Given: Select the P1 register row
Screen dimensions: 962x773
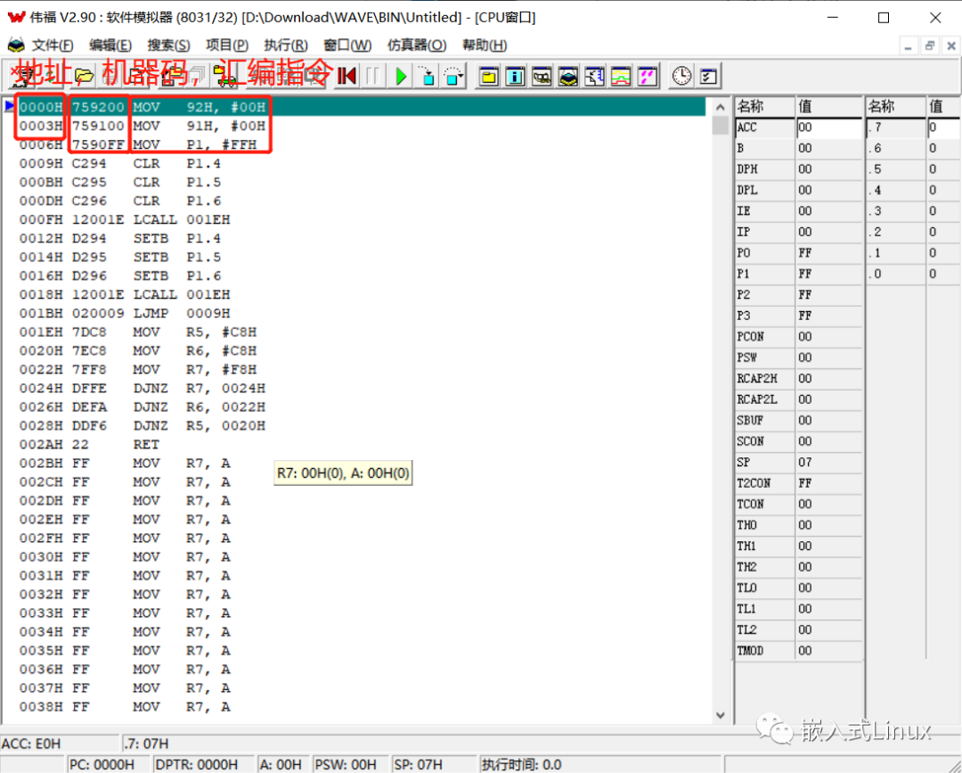Looking at the screenshot, I should point(798,274).
